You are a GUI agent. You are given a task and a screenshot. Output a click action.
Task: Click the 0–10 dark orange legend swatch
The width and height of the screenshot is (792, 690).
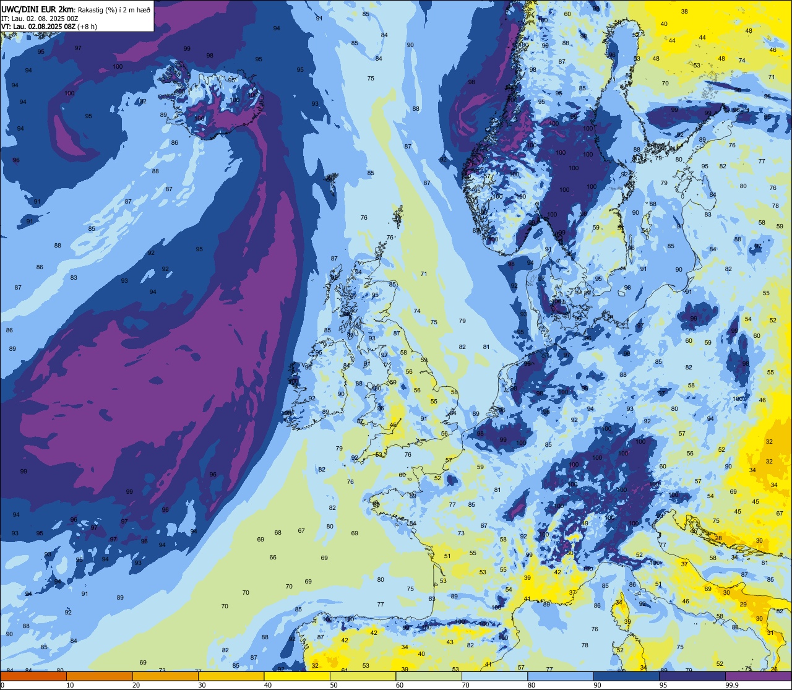tap(33, 676)
